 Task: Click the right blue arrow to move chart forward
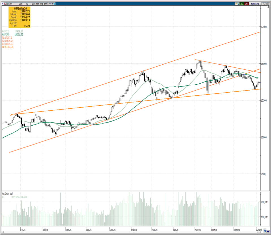tap(269, 232)
